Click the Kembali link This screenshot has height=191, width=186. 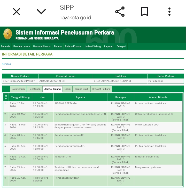pos(6,64)
